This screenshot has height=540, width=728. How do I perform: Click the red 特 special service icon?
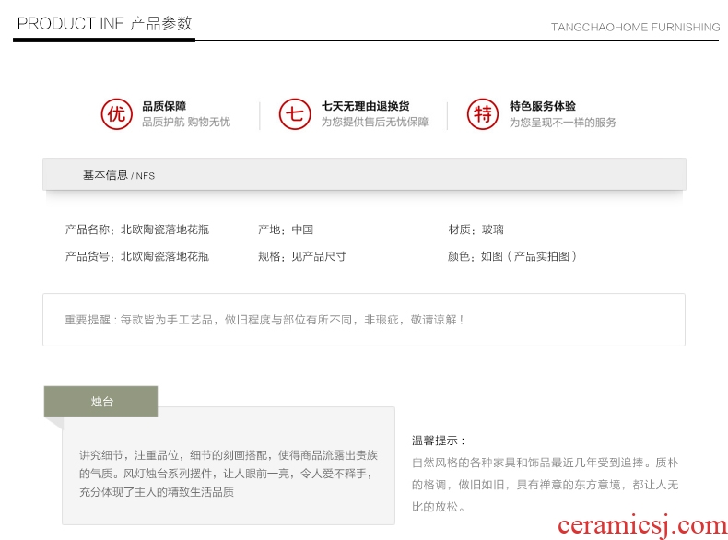click(x=482, y=114)
